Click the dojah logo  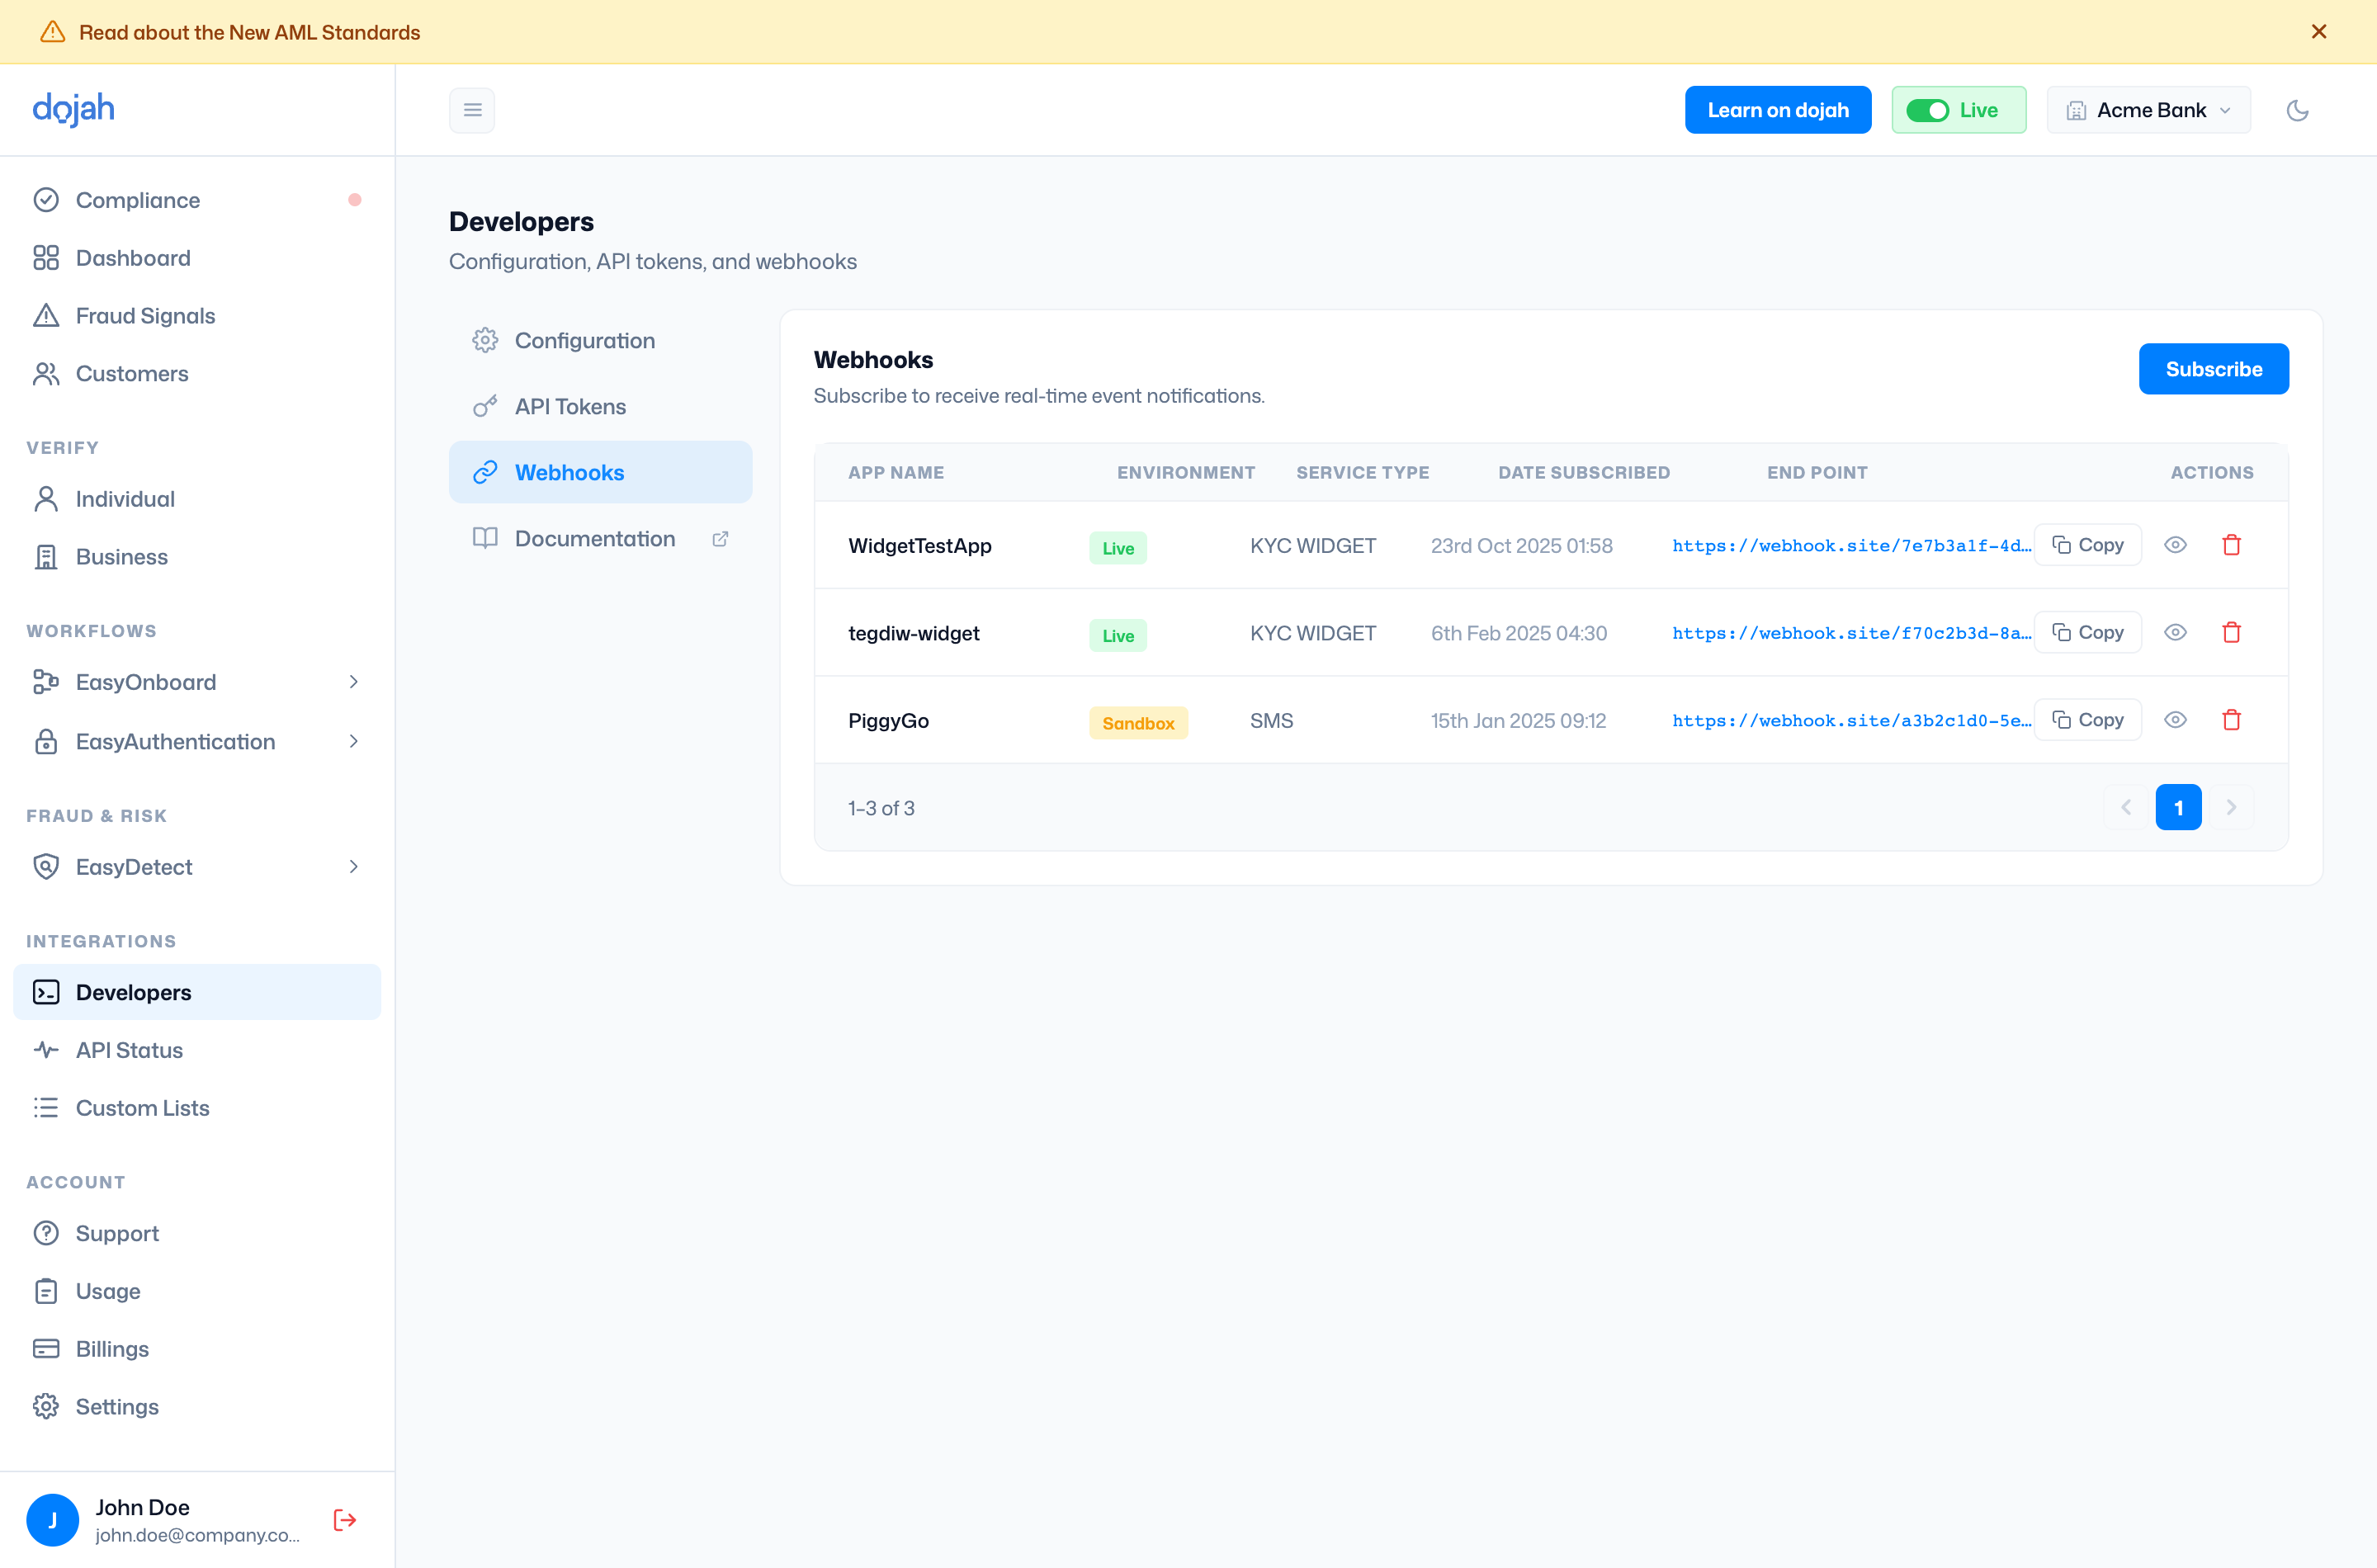pyautogui.click(x=73, y=109)
